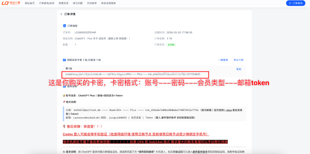Click the 订单详情 page title
310x154 pixels.
click(x=70, y=14)
